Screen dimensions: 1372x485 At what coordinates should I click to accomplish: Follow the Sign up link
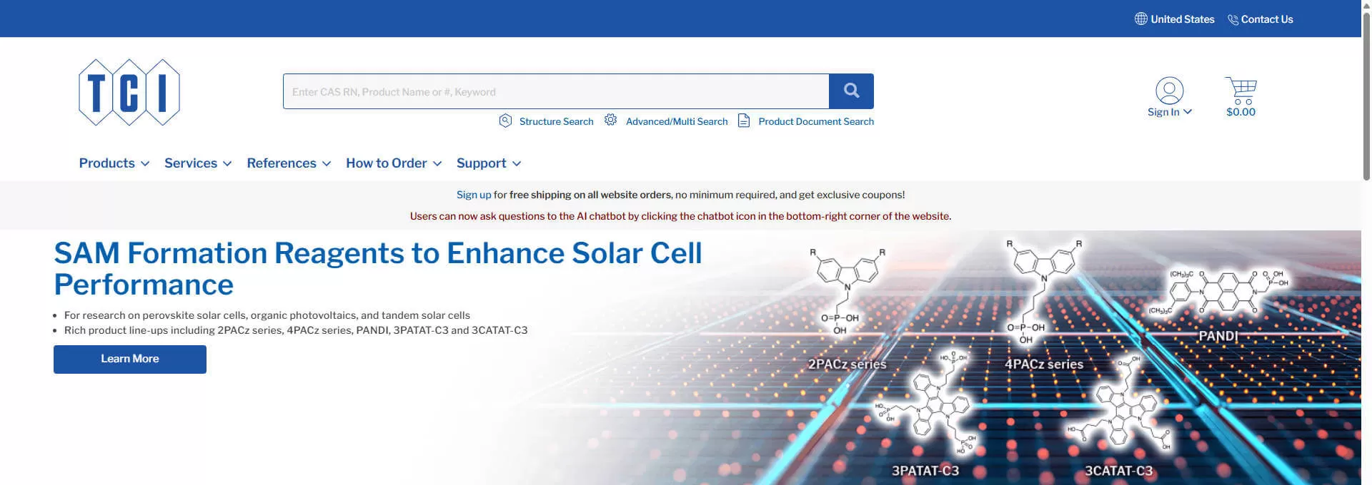click(474, 195)
